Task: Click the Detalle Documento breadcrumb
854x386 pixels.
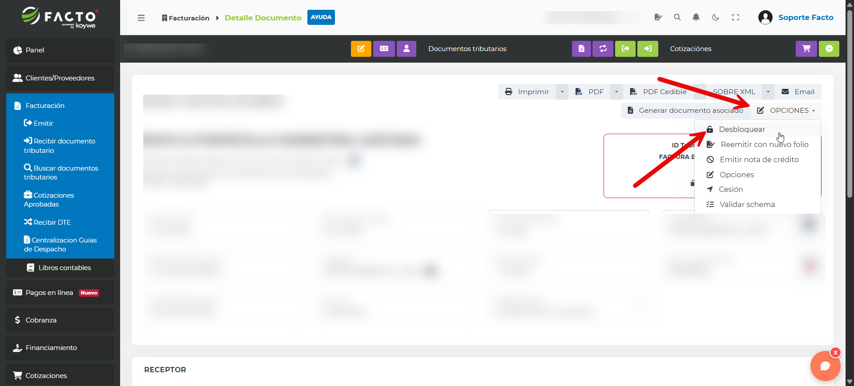Action: tap(263, 18)
